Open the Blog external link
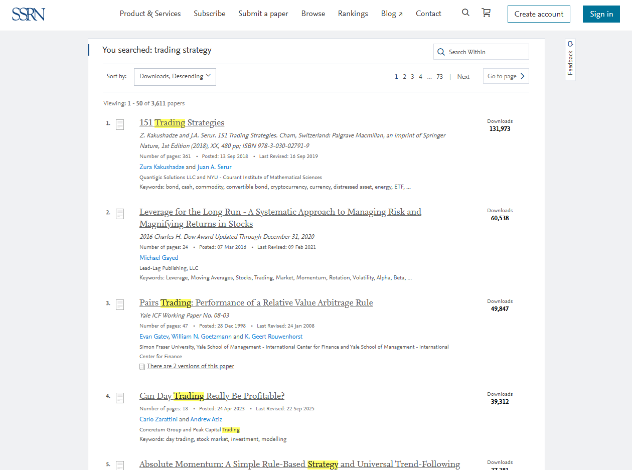 click(392, 14)
